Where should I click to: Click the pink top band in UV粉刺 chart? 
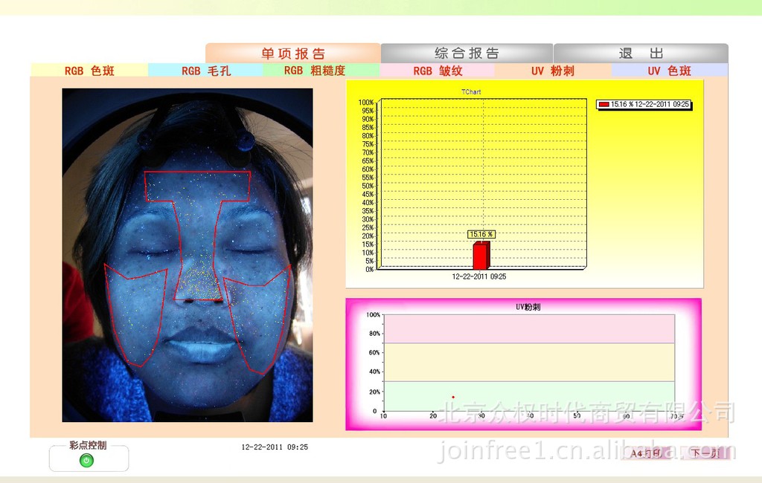tap(528, 328)
